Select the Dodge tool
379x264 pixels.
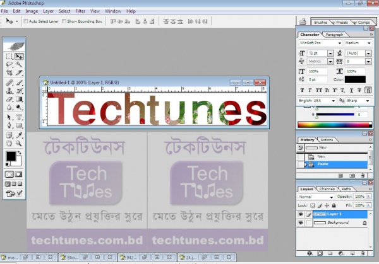(19, 107)
